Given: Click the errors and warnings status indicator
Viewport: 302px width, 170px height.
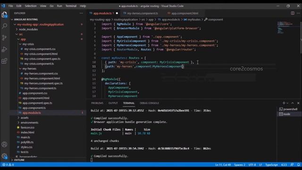Looking at the screenshot, I should click(8, 165).
